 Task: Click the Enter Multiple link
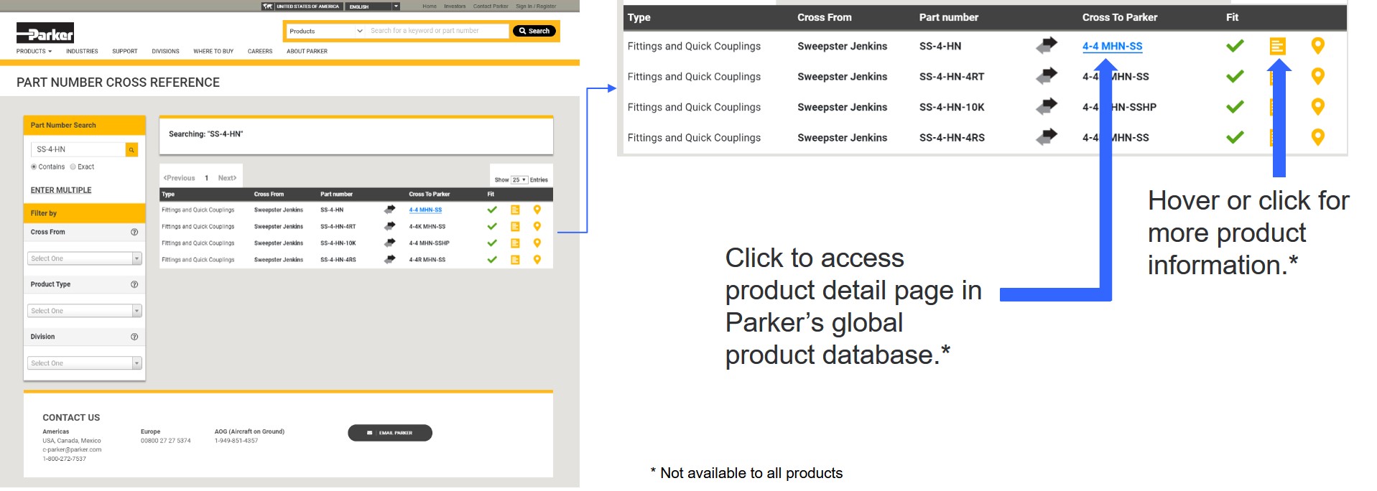61,191
